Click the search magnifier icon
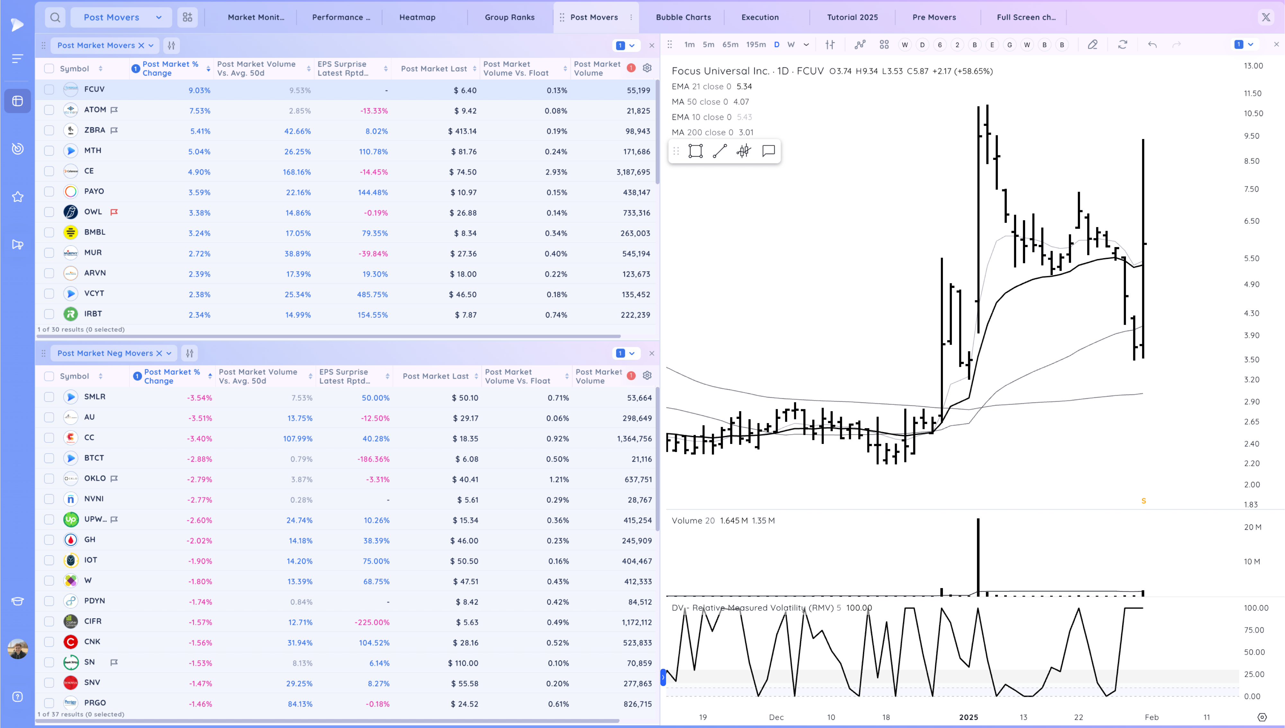1285x728 pixels. coord(55,18)
